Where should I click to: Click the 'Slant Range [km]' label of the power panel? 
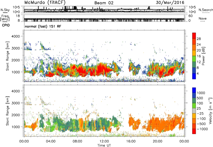tap(7, 56)
